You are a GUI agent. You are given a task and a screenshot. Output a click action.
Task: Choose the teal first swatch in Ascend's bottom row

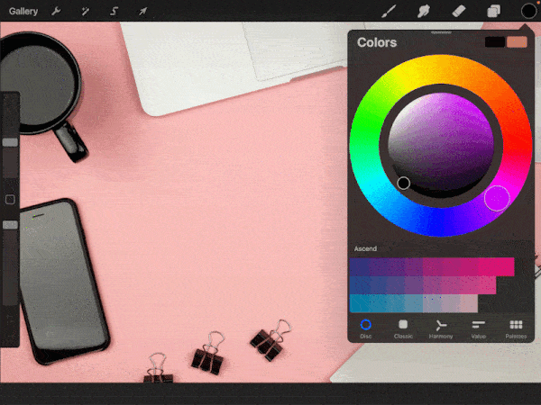pyautogui.click(x=359, y=303)
